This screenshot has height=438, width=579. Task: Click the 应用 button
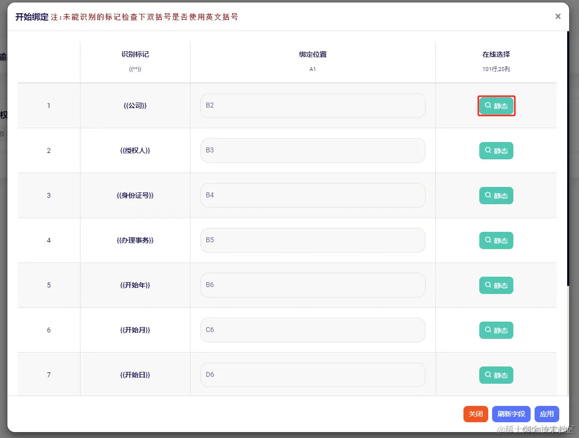coord(546,414)
